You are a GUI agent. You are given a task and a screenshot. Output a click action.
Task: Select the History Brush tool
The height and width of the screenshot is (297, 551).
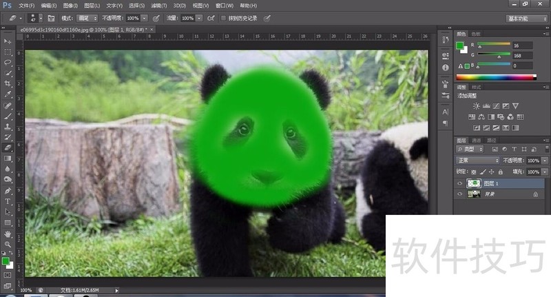coord(8,137)
